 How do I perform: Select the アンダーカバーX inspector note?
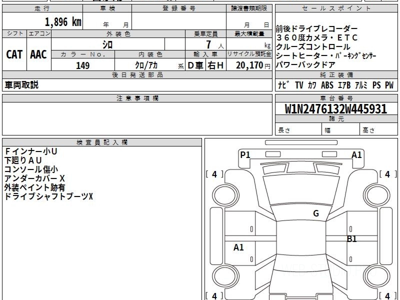[x=34, y=178]
